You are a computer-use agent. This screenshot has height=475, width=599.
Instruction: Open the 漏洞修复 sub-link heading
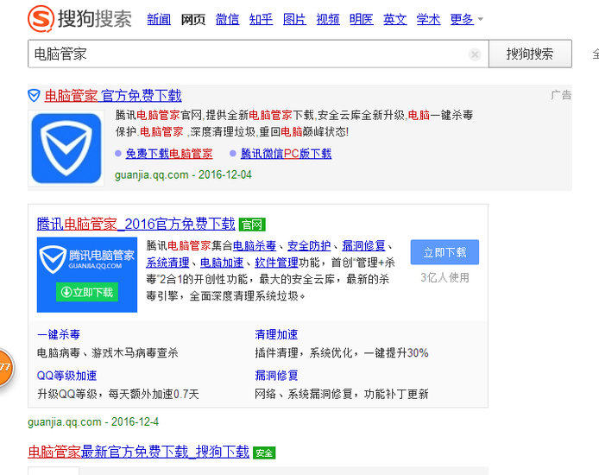(276, 376)
